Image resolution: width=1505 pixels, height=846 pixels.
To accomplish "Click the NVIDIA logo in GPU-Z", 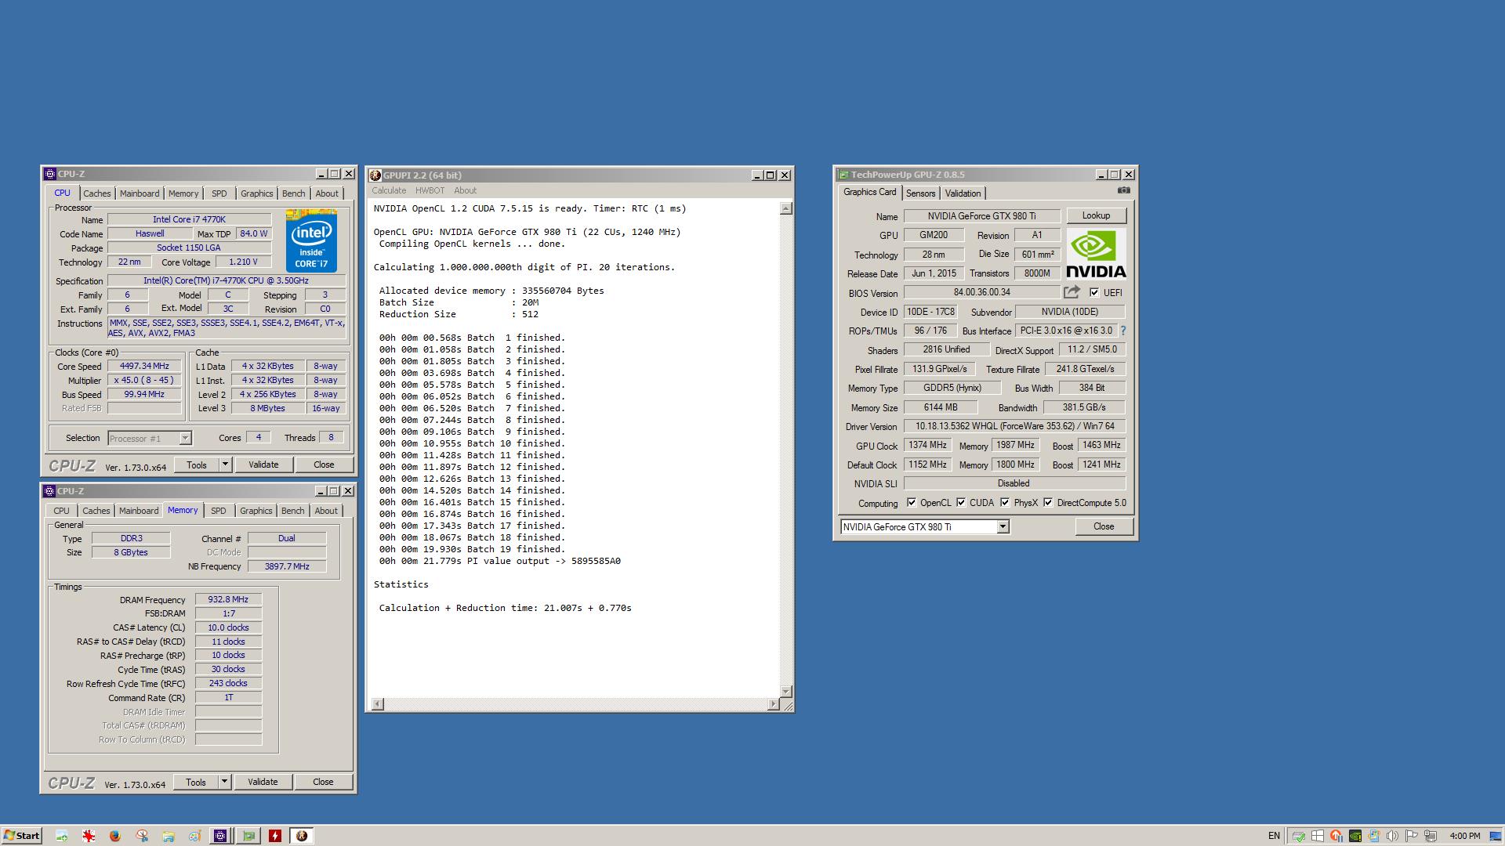I will [x=1096, y=255].
